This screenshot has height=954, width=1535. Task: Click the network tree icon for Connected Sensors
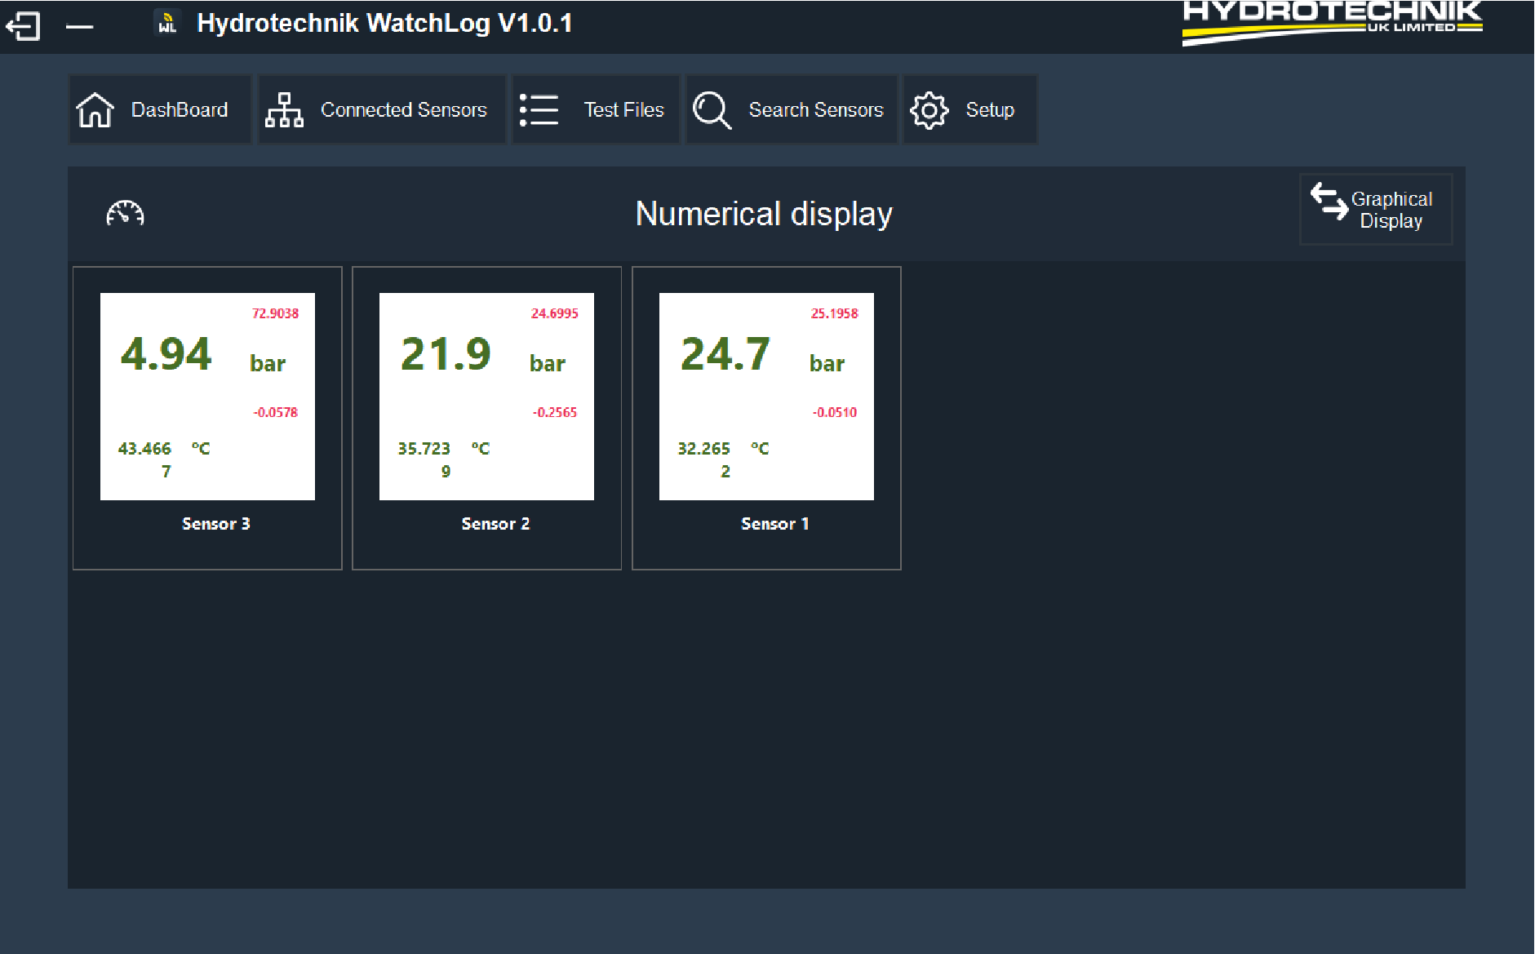click(x=284, y=109)
